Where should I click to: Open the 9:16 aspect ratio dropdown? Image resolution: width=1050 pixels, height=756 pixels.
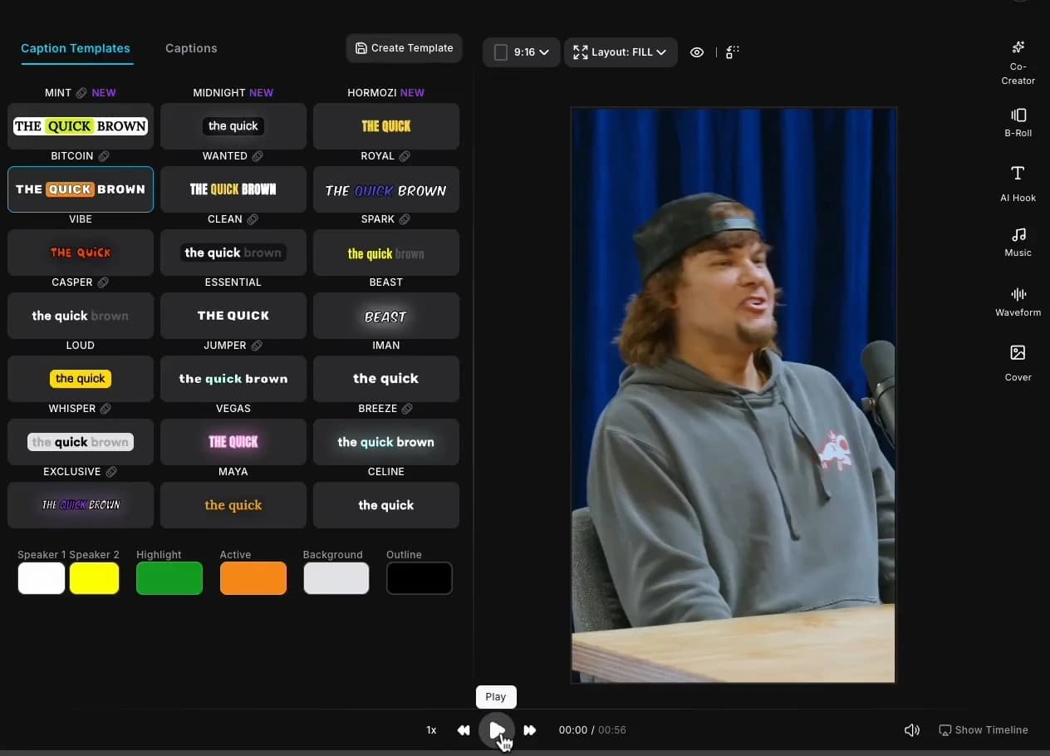tap(521, 52)
